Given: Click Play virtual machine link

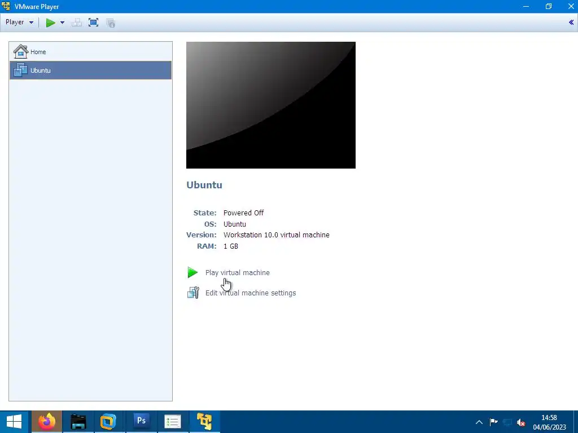Looking at the screenshot, I should click(x=238, y=273).
